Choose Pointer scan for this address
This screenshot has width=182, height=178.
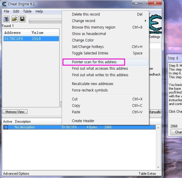105,62
